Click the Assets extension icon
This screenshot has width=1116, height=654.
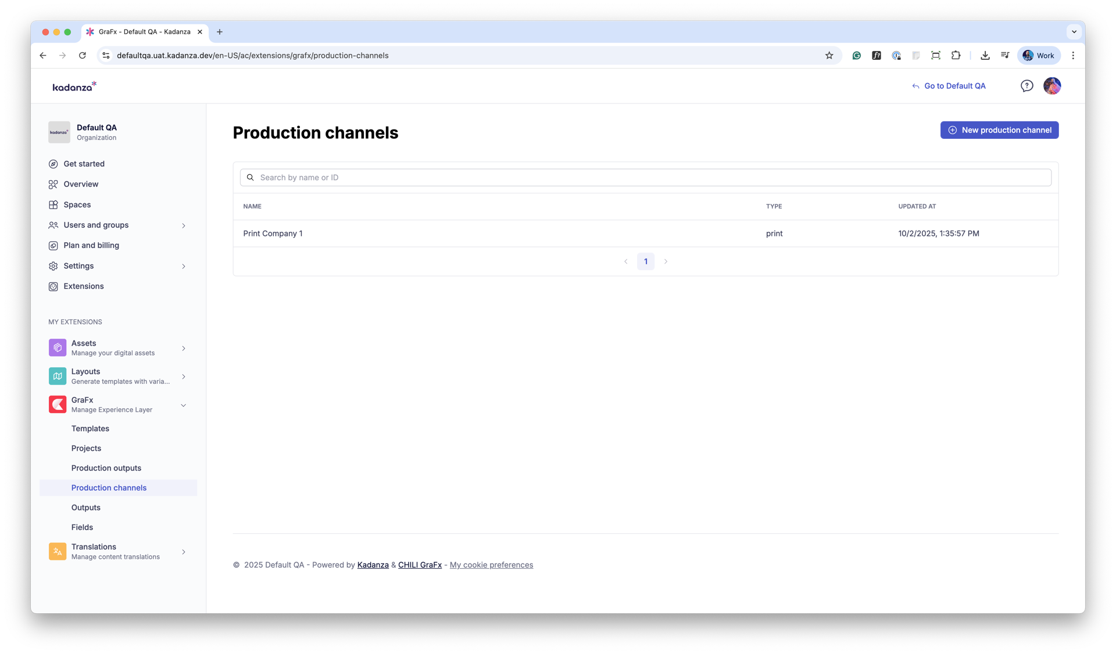click(x=58, y=347)
